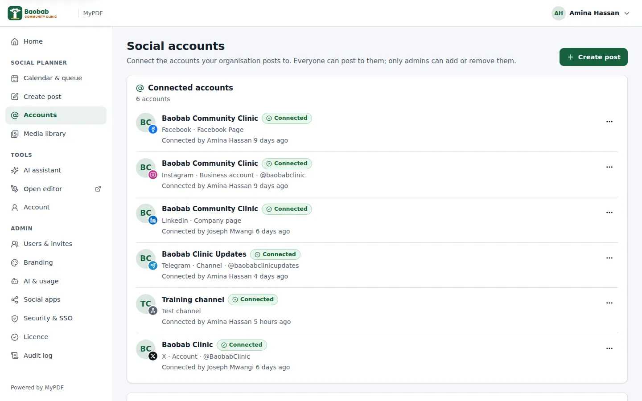Click the @BaobabClinic X account details
The height and width of the screenshot is (401, 642).
click(x=206, y=356)
